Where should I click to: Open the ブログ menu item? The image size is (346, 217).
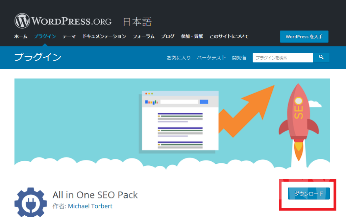pos(168,36)
